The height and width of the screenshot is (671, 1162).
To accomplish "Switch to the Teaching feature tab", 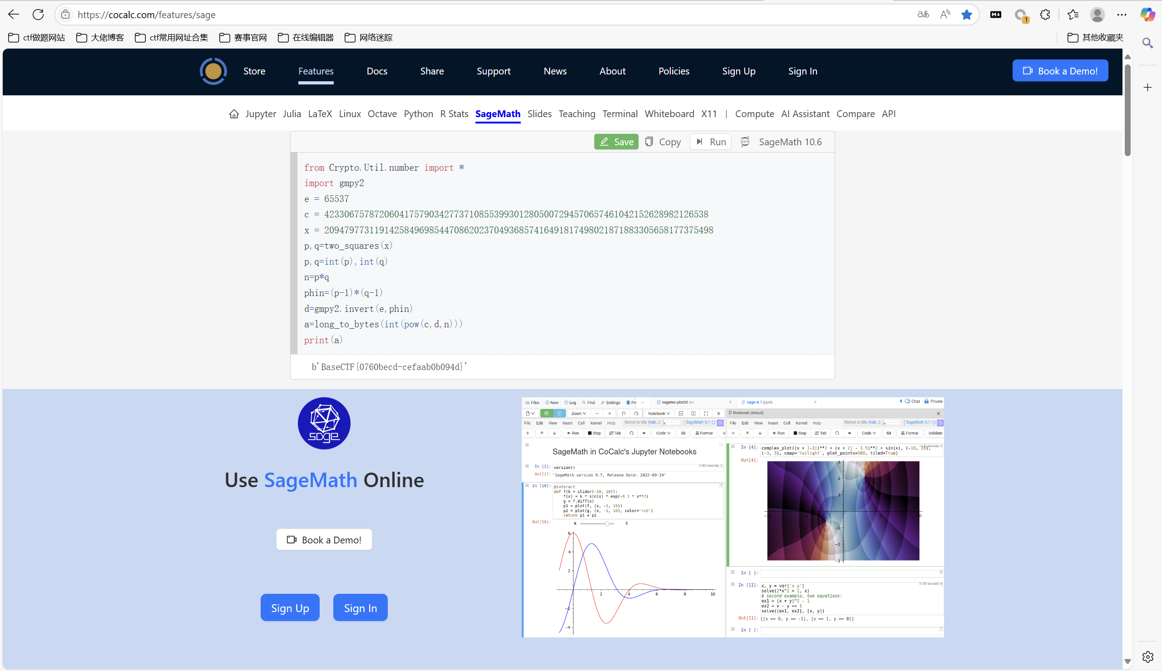I will coord(577,114).
